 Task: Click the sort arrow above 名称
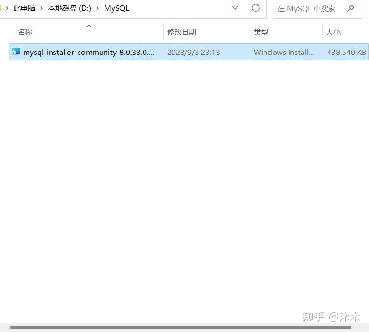pyautogui.click(x=89, y=26)
